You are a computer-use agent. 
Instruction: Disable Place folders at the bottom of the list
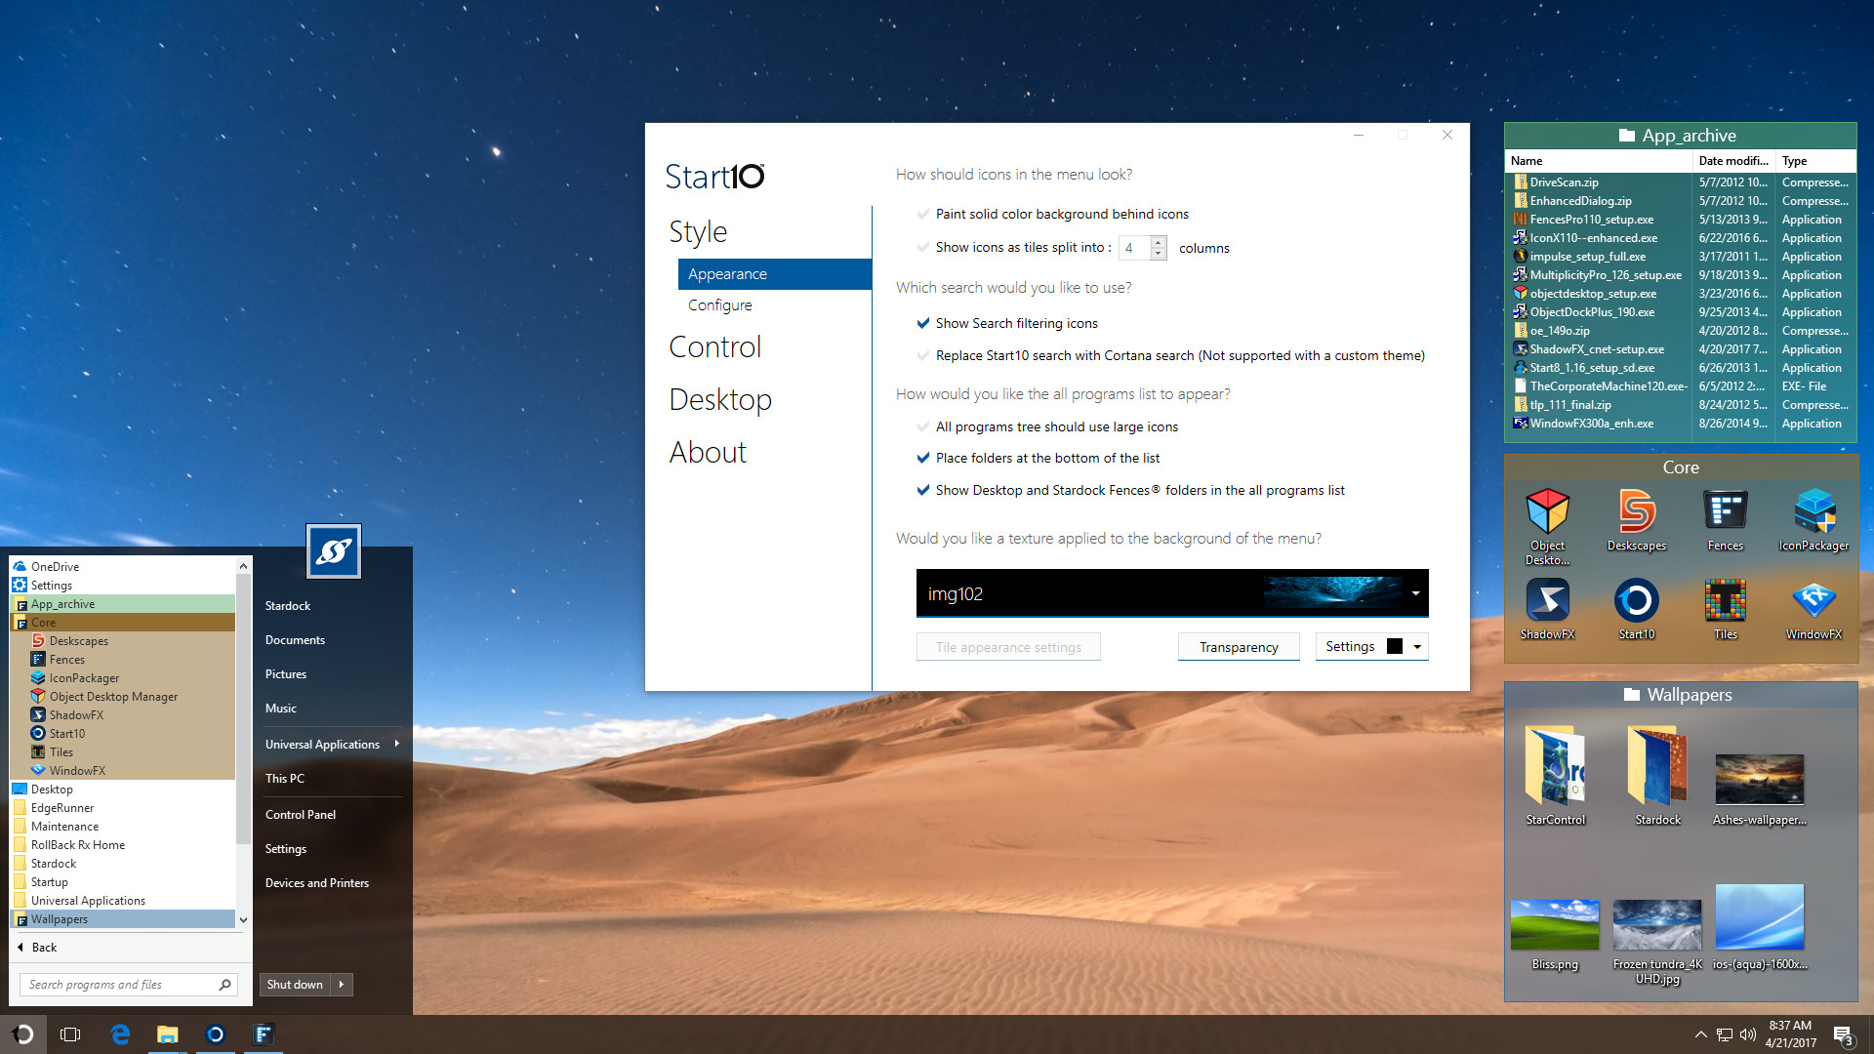[923, 458]
